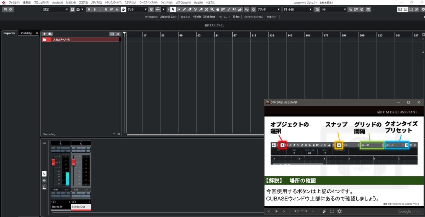425x217 pixels.
Task: Show the mixer Faders section
Action: (x=44, y=174)
